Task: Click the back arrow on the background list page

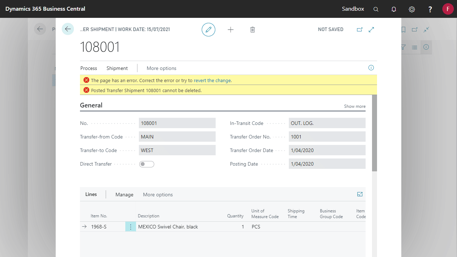Action: (x=40, y=29)
